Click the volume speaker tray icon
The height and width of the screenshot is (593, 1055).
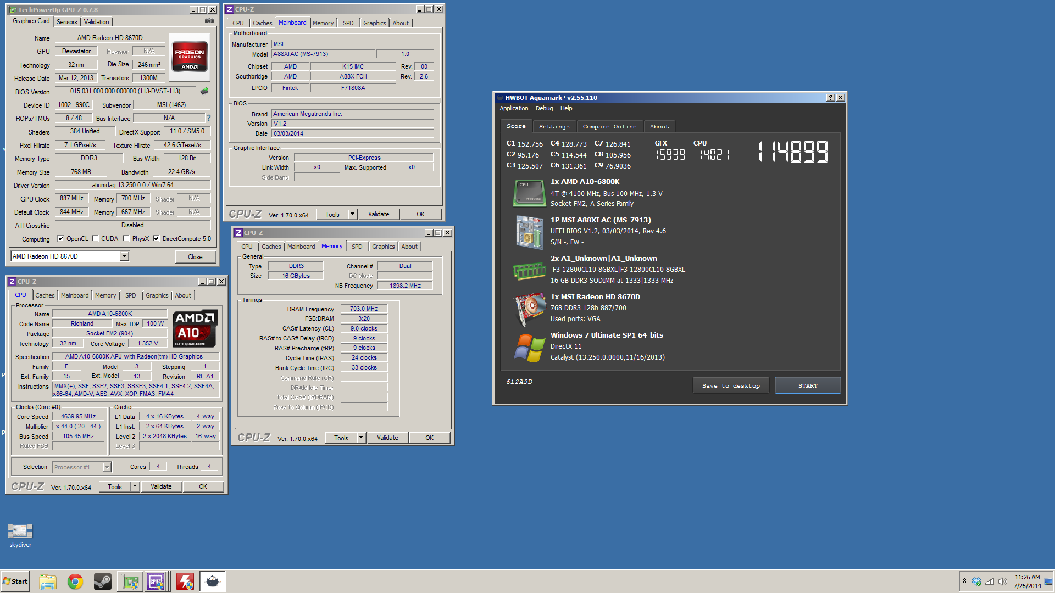pos(1003,581)
